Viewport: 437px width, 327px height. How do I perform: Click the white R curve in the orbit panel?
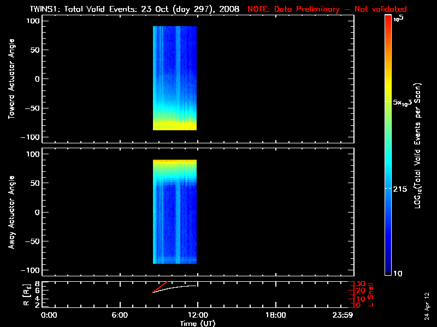(x=175, y=287)
